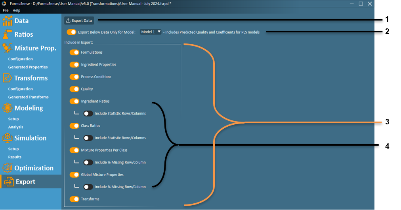Turn off Ingredient Properties toggle
401x210 pixels.
[74, 64]
